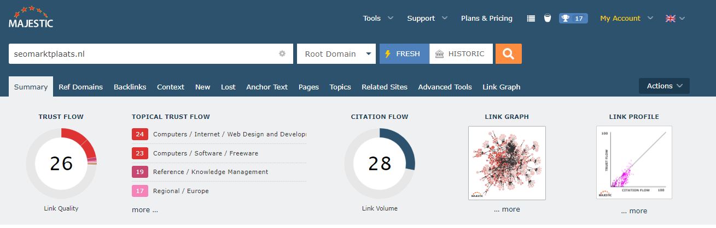Viewport: 716px width, 228px height.
Task: Open the My Account dropdown
Action: click(x=626, y=19)
